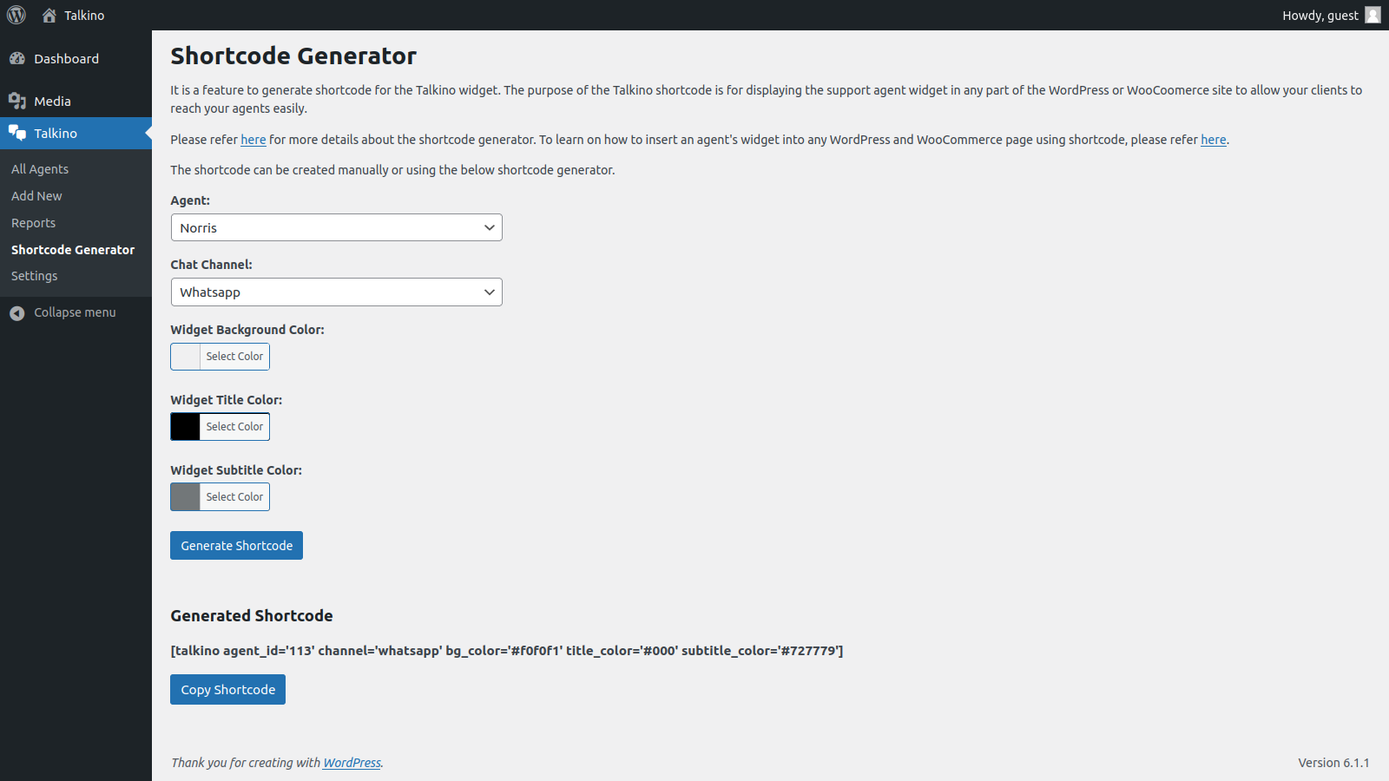Select Shortcode Generator submenu item

click(73, 250)
